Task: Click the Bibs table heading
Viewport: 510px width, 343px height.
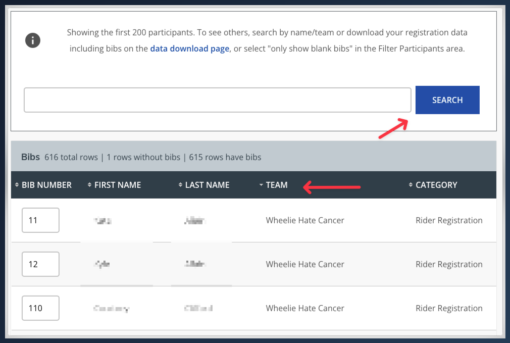Action: point(31,157)
